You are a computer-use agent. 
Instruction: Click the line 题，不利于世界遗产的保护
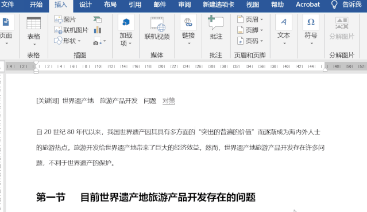[76, 163]
